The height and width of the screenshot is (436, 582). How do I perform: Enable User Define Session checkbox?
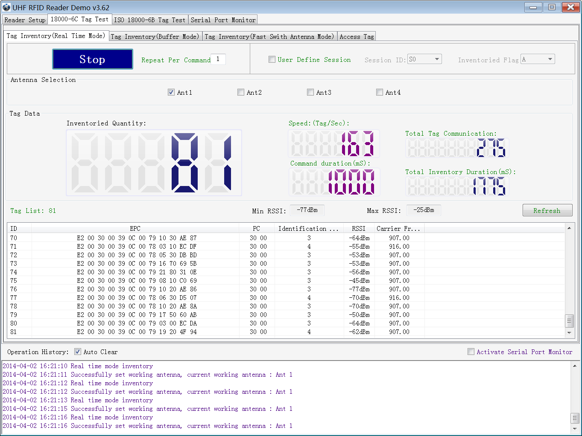pyautogui.click(x=272, y=60)
